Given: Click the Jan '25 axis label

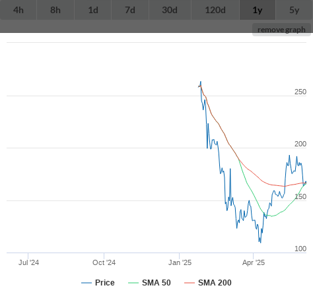Looking at the screenshot, I should pos(180,262).
